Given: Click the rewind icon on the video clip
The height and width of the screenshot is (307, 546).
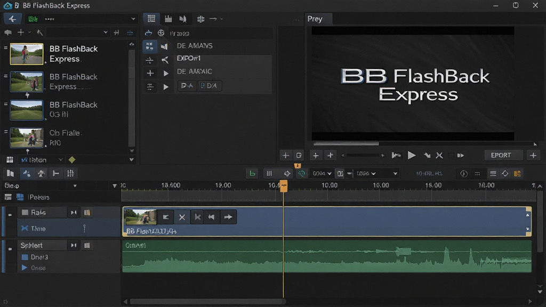Looking at the screenshot, I should [x=211, y=217].
